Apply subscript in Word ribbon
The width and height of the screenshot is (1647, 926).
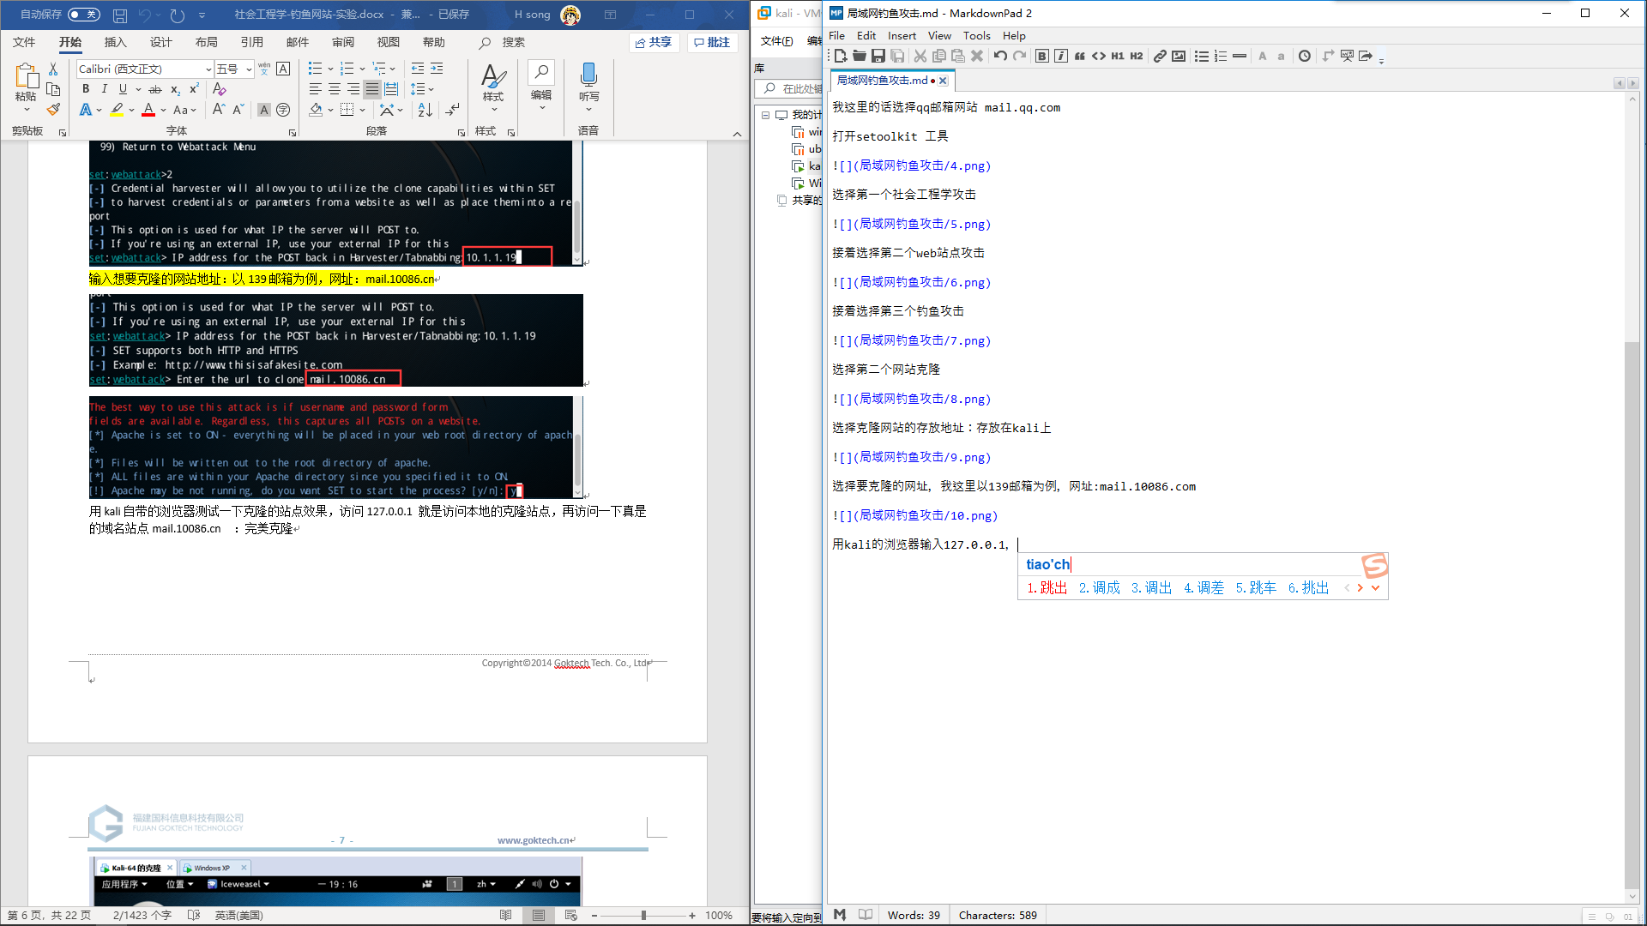(175, 89)
